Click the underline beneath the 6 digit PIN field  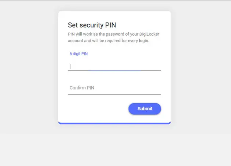tap(114, 70)
